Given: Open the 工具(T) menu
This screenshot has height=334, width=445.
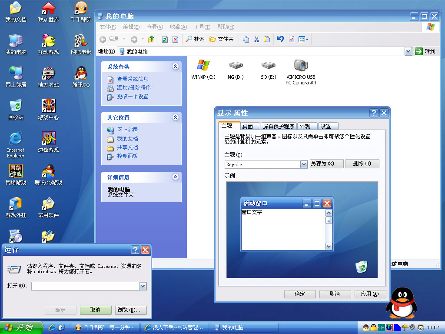Looking at the screenshot, I should pyautogui.click(x=202, y=27).
